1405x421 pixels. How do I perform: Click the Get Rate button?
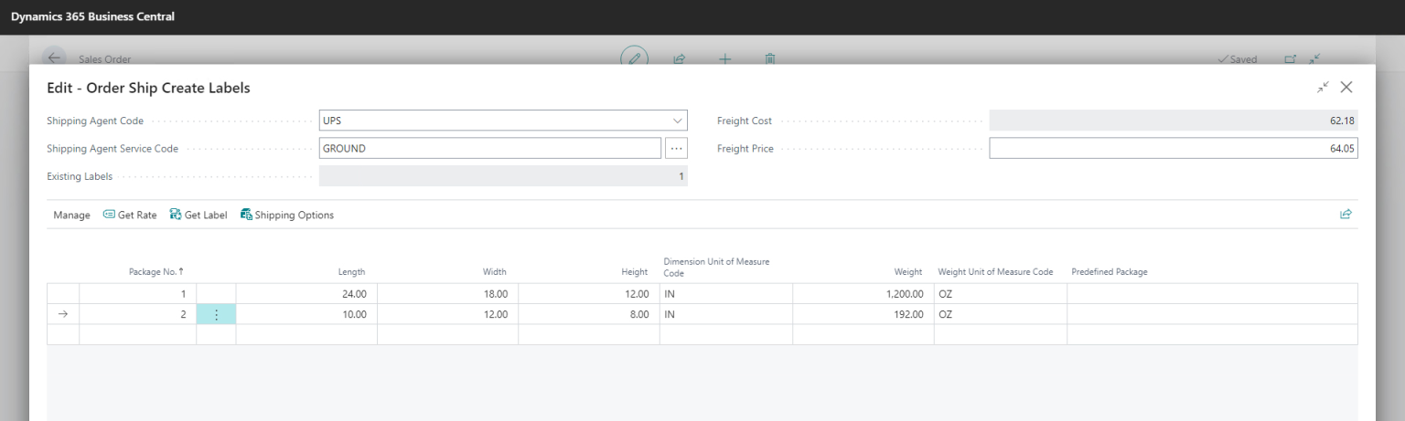[x=130, y=216]
